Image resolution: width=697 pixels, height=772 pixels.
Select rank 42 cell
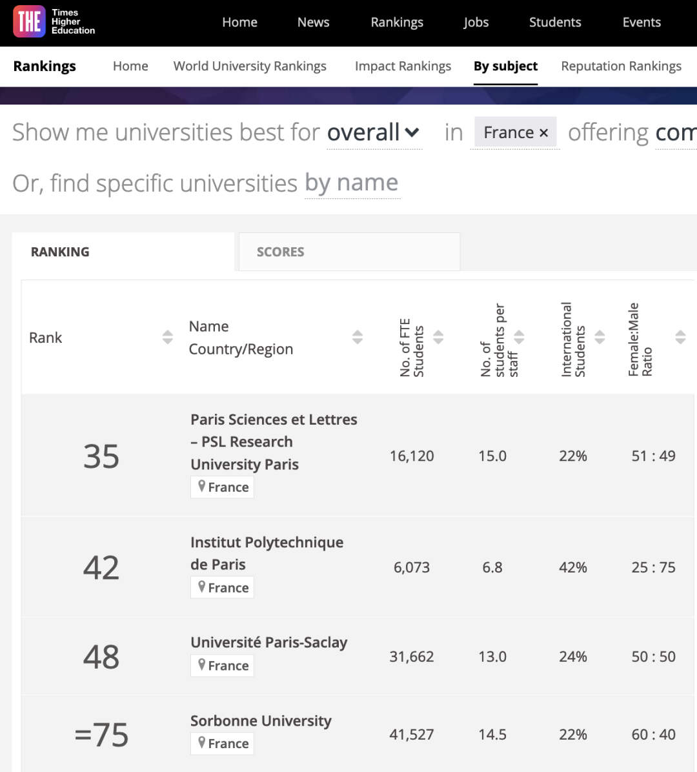point(101,567)
